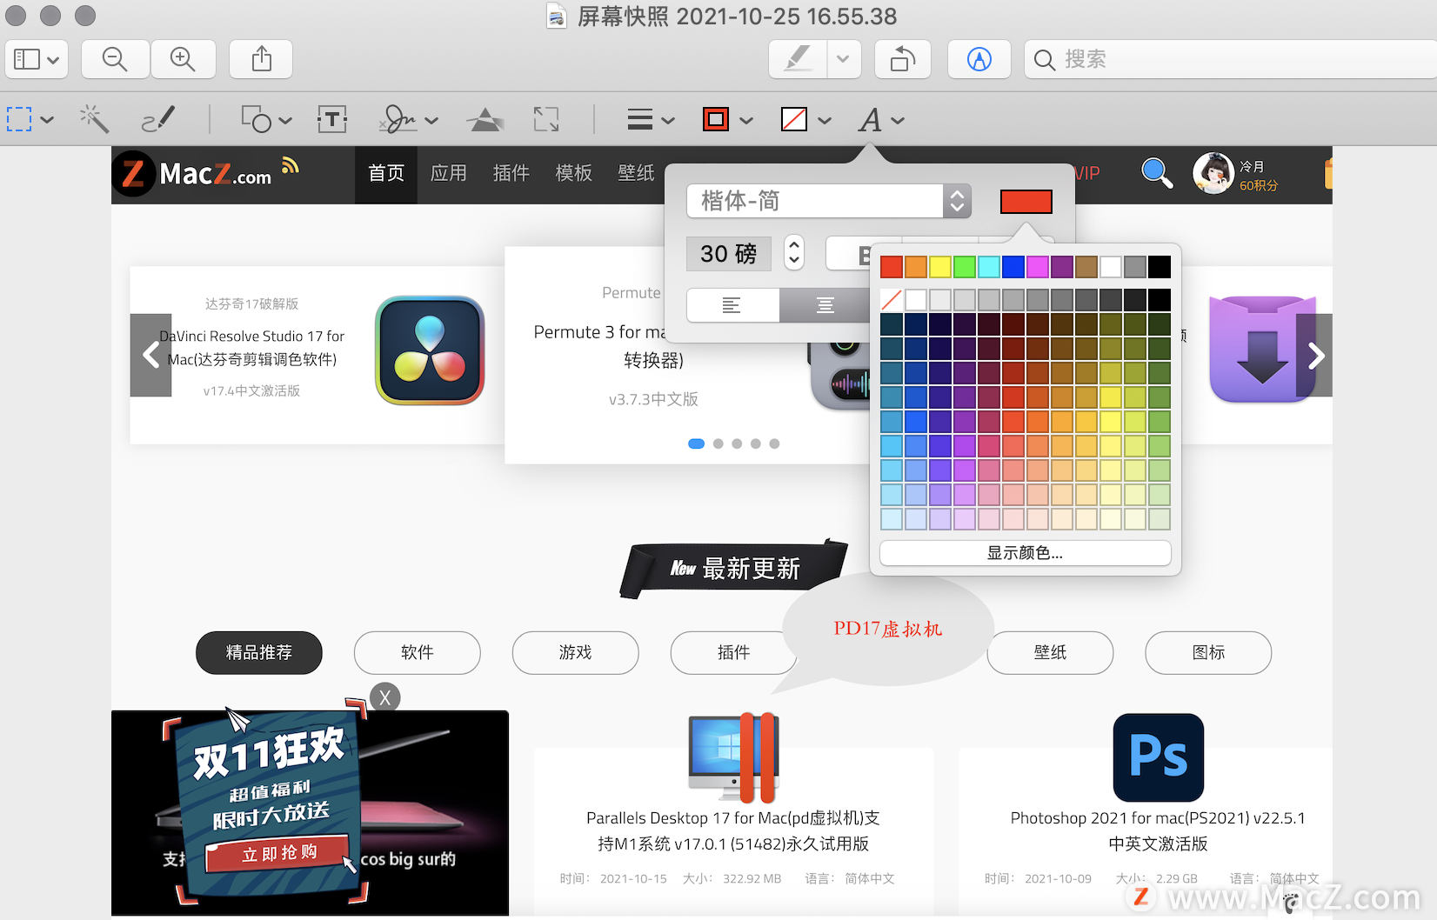Viewport: 1437px width, 920px height.
Task: Expand the border color chevron
Action: point(746,120)
